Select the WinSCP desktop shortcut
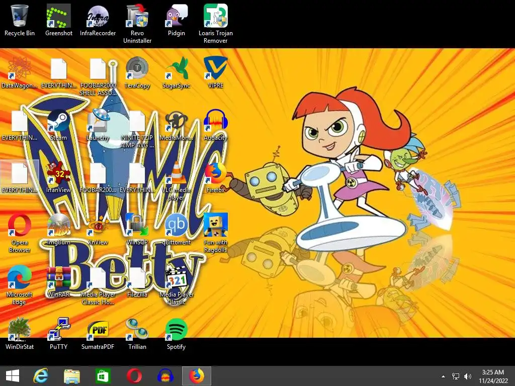515x386 pixels. 137,229
